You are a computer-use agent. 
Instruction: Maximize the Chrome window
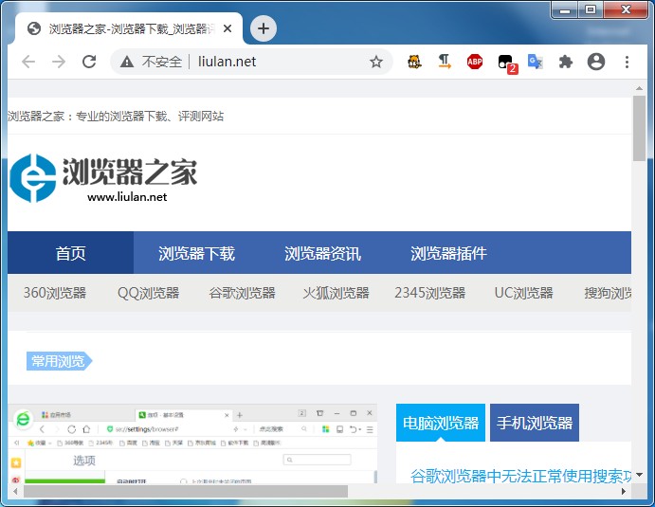tap(591, 10)
